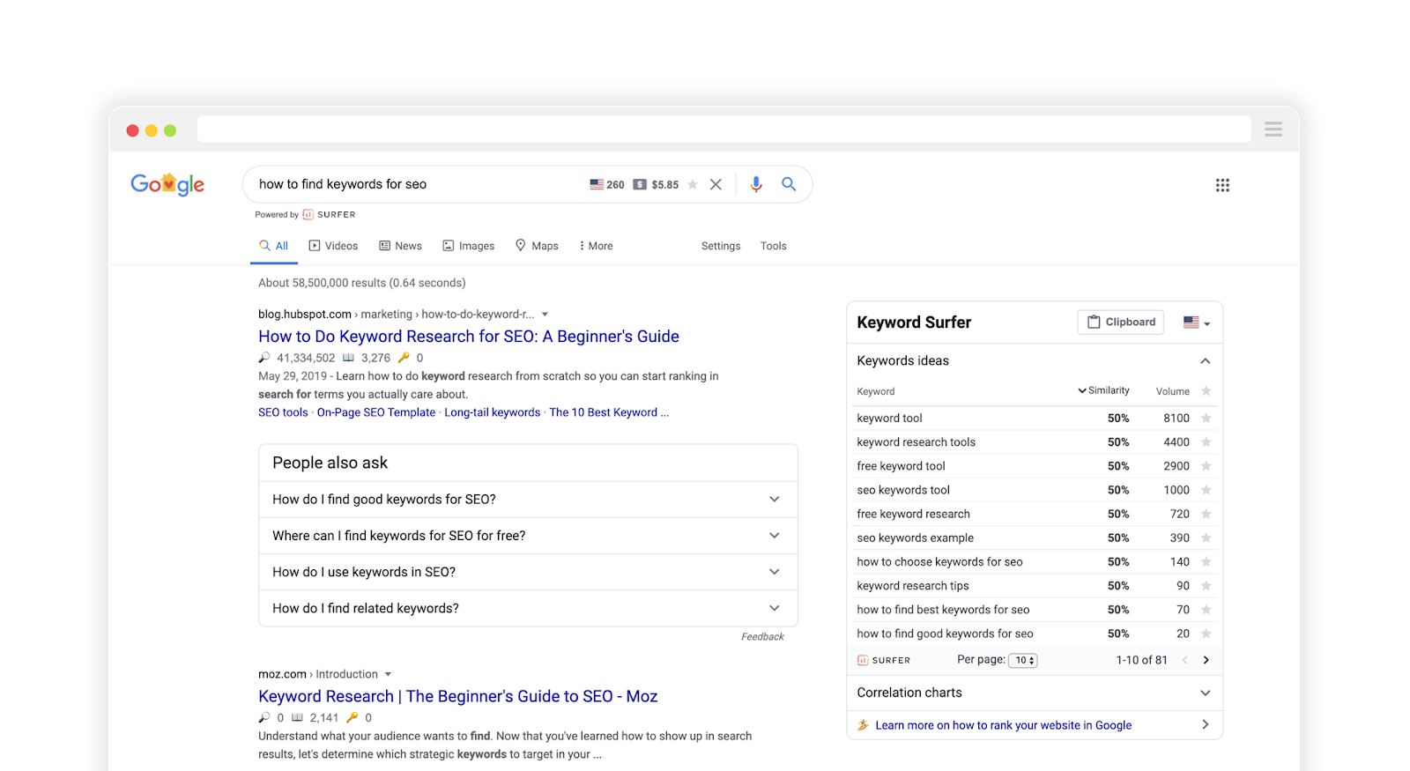Change the per page results stepper
The height and width of the screenshot is (771, 1410).
point(1023,660)
